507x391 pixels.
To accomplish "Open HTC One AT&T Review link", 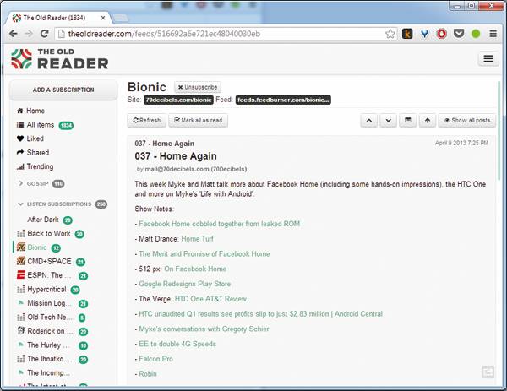I will click(x=210, y=299).
